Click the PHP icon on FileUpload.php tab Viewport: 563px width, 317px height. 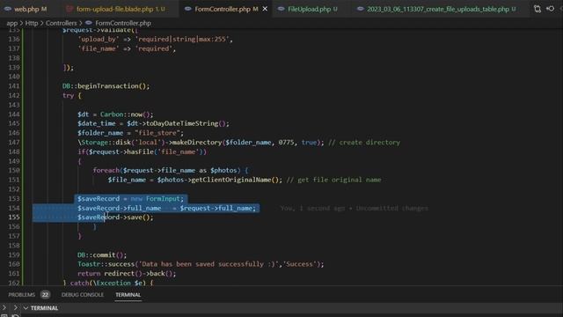[281, 9]
